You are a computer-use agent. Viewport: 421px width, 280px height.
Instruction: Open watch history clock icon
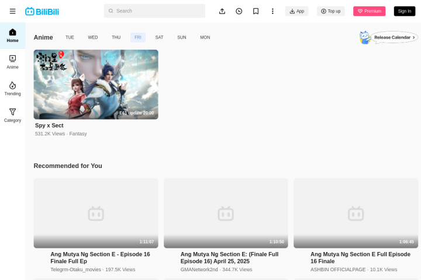[x=239, y=11]
